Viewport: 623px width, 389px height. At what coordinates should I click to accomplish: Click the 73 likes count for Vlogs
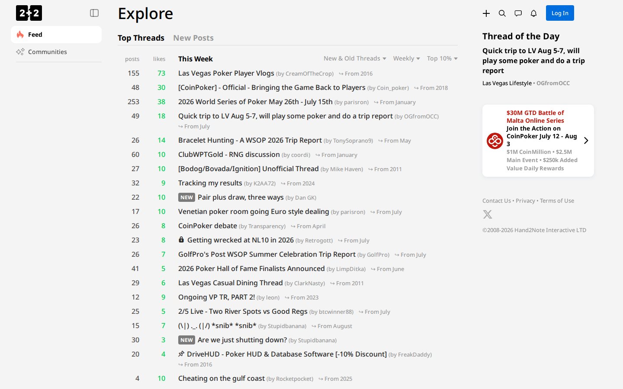click(161, 73)
